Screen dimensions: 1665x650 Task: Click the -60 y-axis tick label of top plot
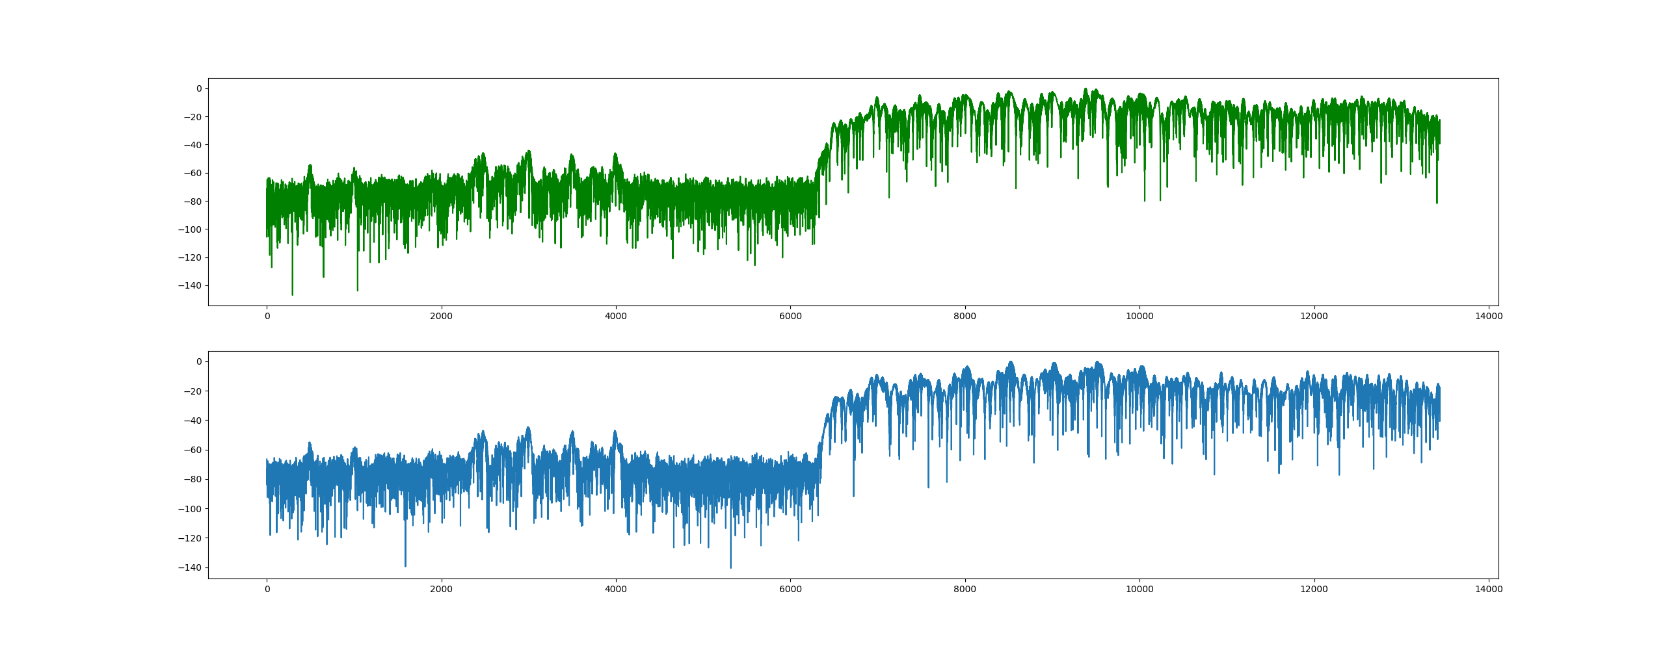(x=192, y=173)
